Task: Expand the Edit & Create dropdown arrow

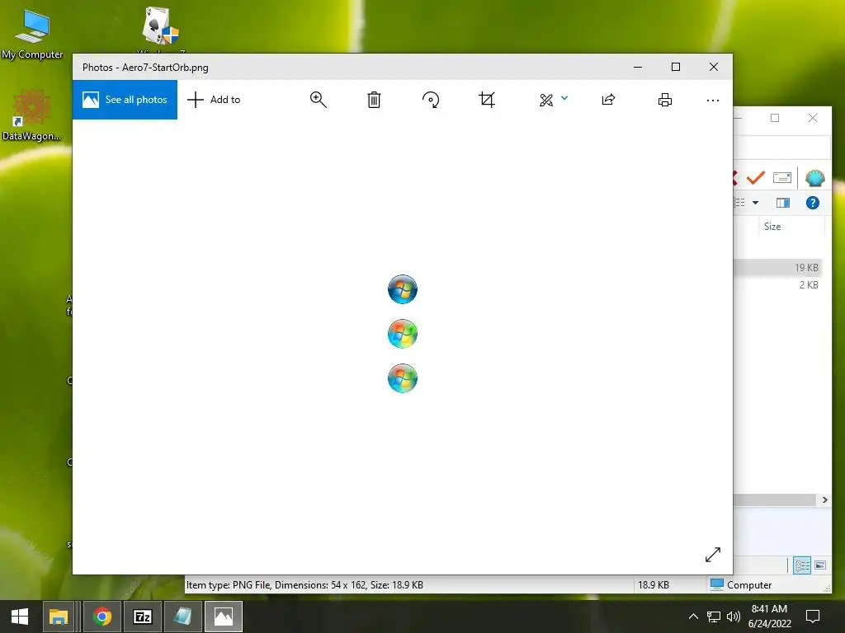Action: [564, 98]
